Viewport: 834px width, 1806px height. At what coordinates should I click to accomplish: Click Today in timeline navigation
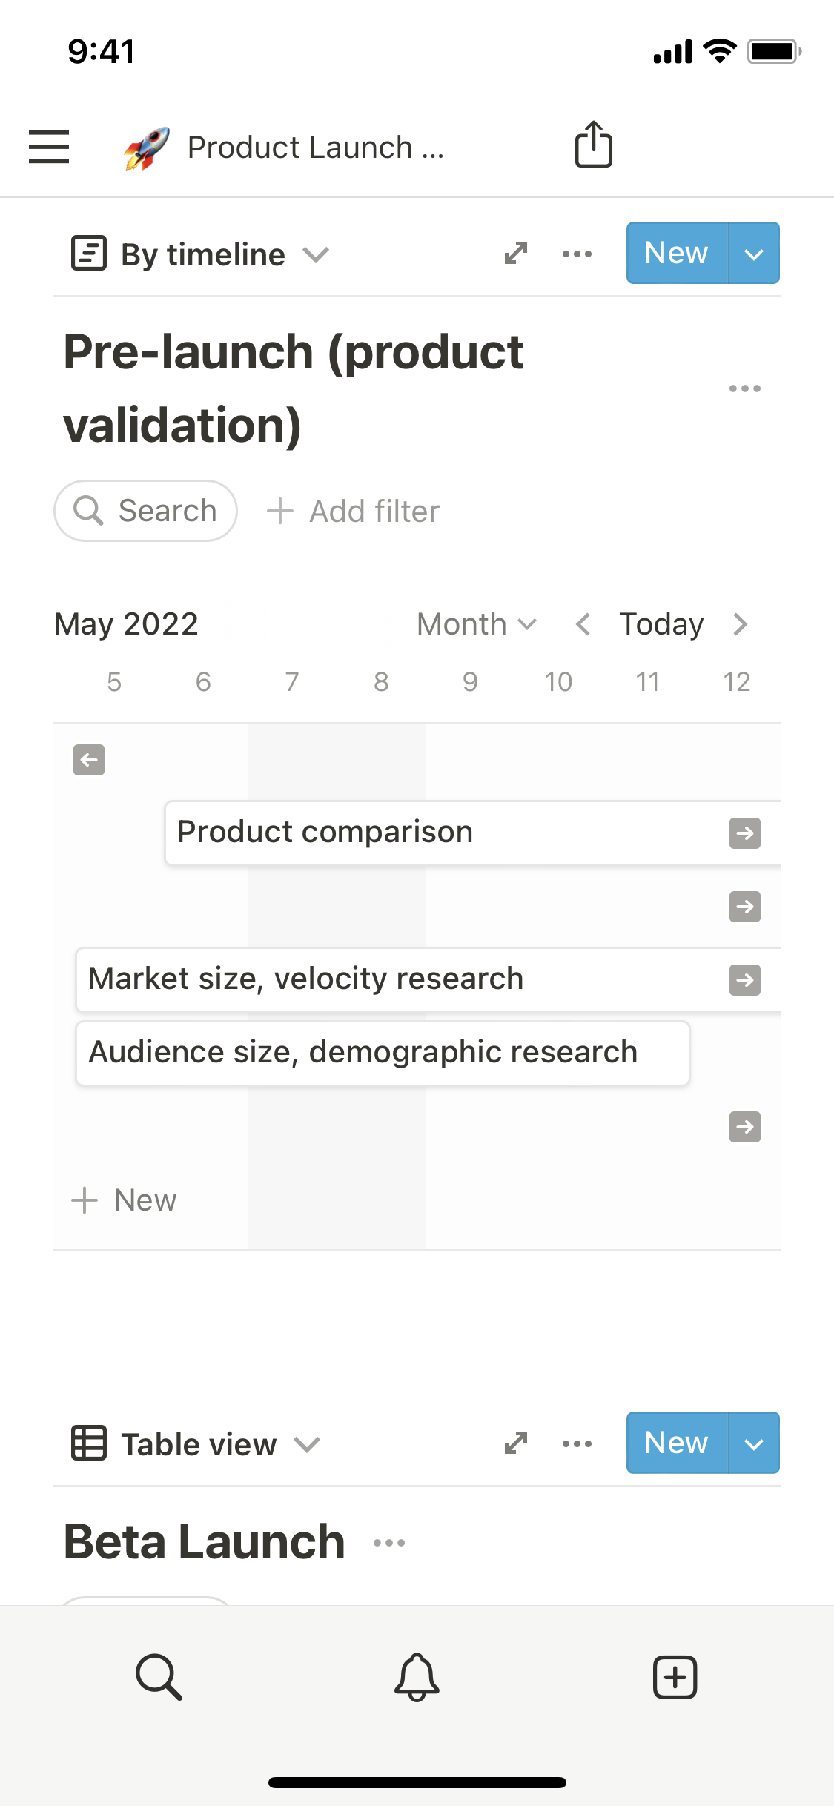pyautogui.click(x=661, y=624)
